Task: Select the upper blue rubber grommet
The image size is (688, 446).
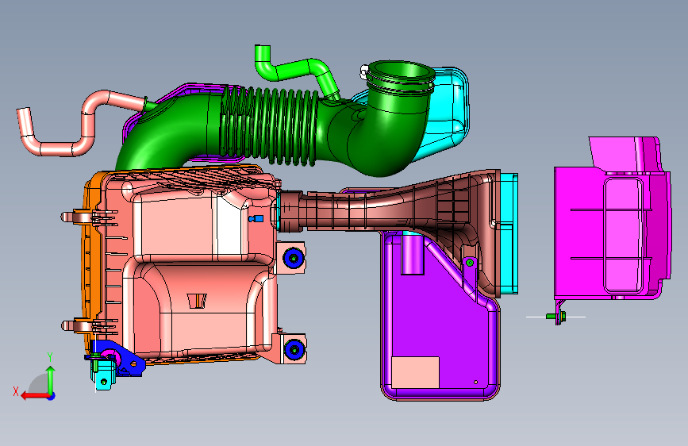Action: click(294, 258)
